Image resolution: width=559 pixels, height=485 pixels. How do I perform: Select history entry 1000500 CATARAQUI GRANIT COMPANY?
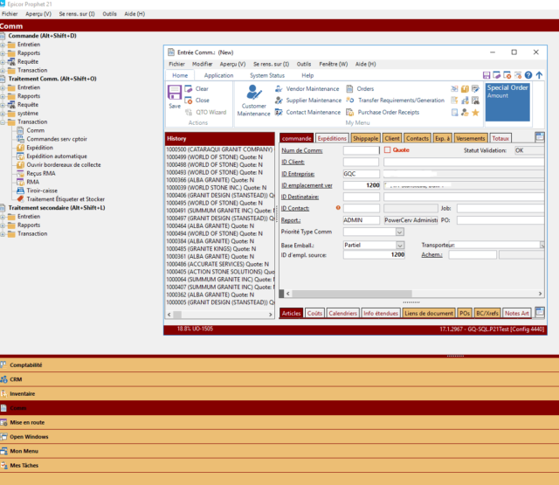(x=219, y=149)
